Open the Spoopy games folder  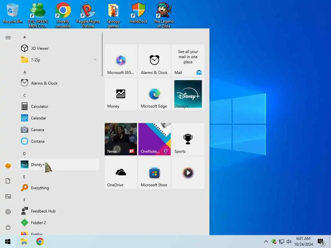pos(113,15)
